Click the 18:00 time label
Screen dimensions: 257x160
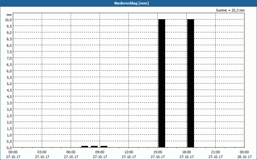click(187, 152)
